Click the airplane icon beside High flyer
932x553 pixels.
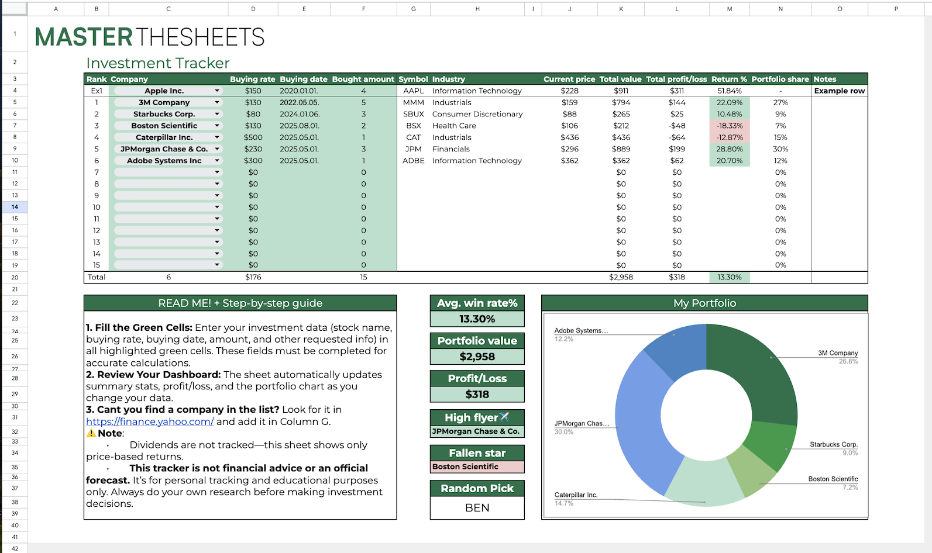coord(504,417)
